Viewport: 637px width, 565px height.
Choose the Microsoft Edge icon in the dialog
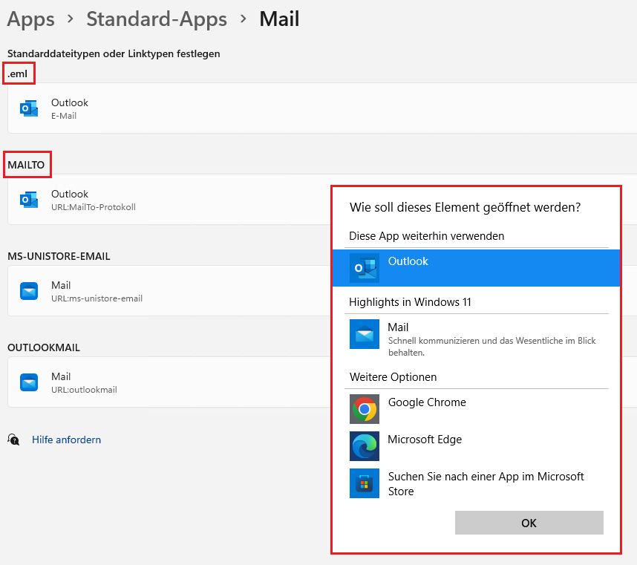point(364,446)
